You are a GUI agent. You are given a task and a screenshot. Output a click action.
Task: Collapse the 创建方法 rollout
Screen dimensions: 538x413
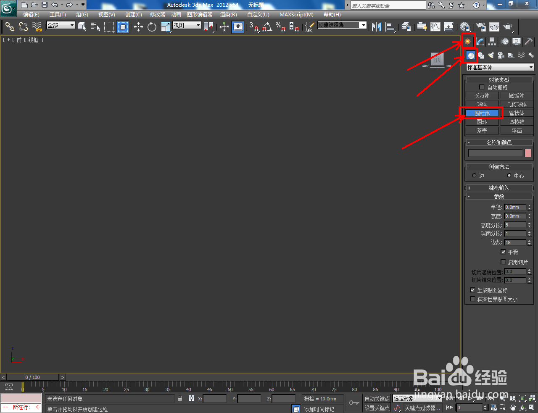[x=499, y=167]
